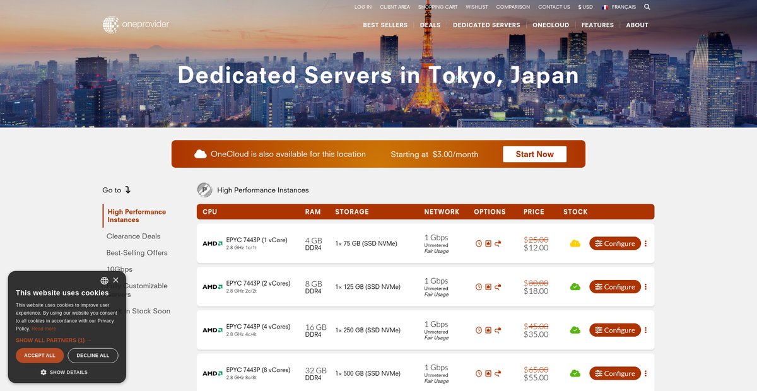
Task: Open the Wishlist link
Action: click(477, 7)
